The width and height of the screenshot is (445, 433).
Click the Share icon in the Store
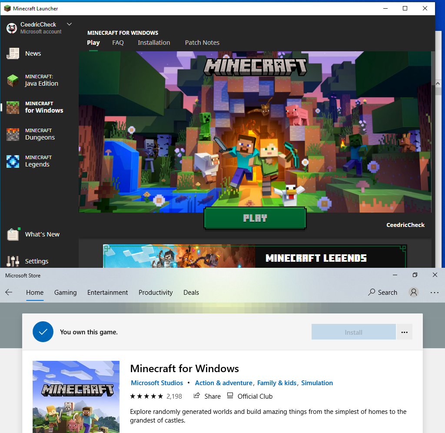197,396
